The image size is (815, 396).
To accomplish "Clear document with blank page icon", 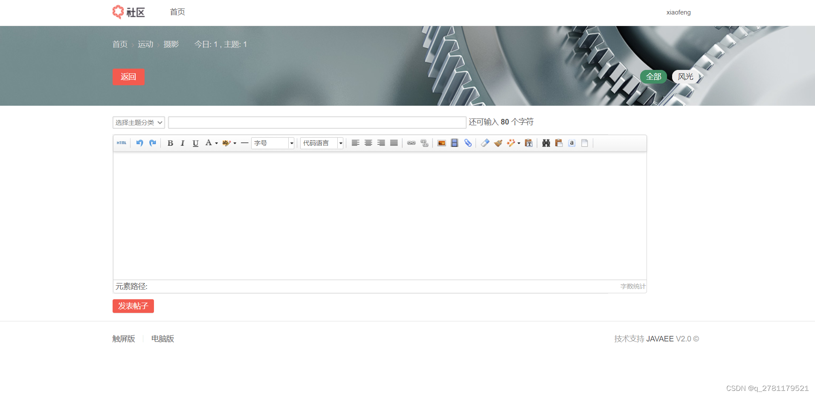I will (x=585, y=143).
